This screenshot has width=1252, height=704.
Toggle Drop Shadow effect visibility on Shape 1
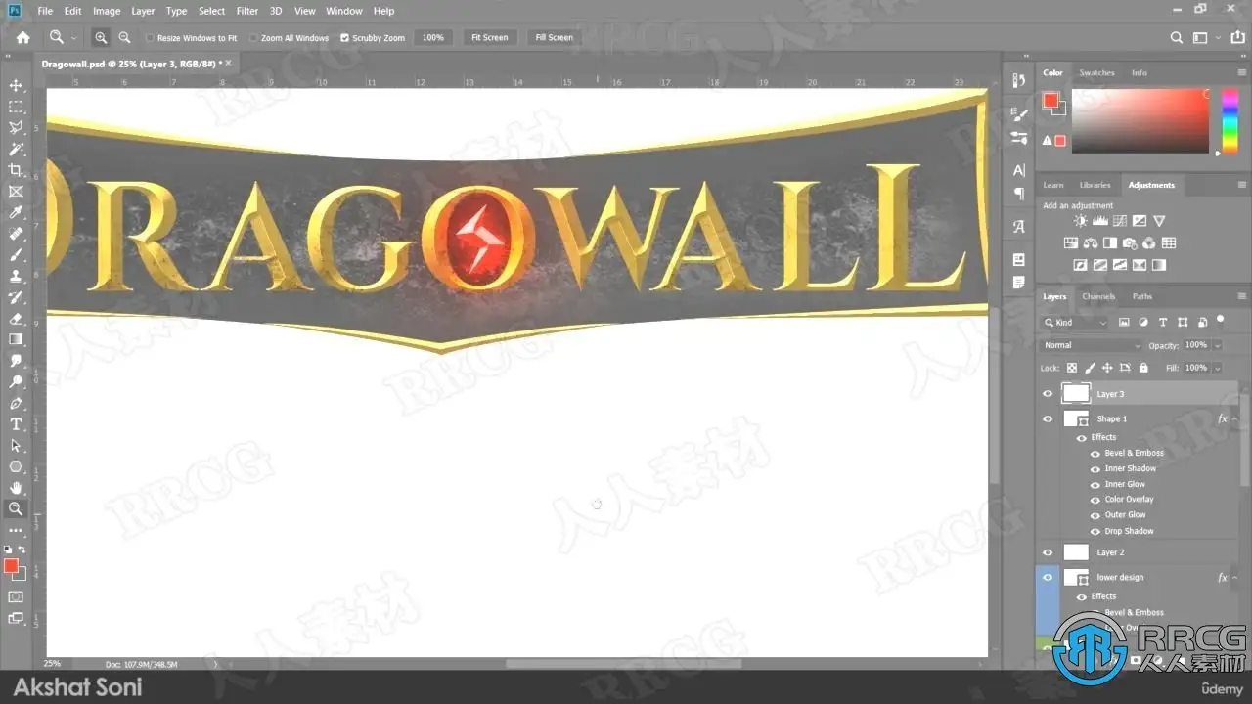(1095, 531)
